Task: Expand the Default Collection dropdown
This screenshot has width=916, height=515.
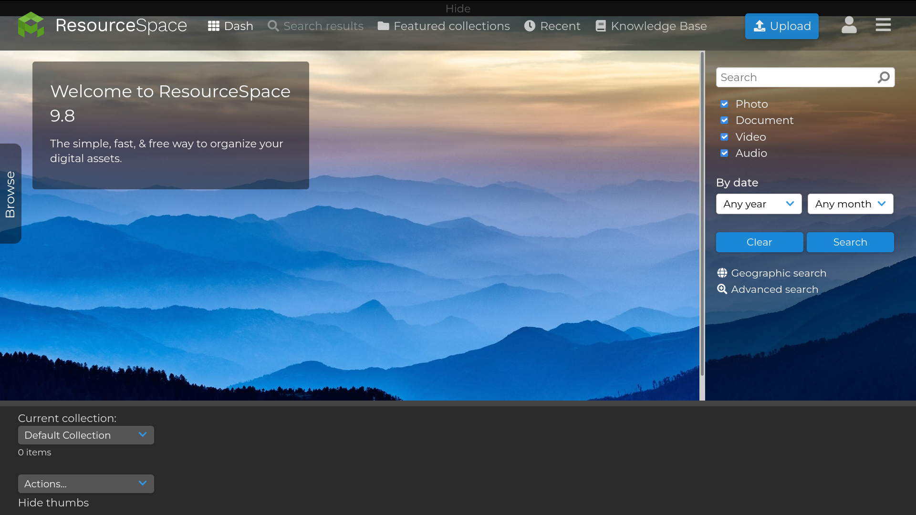Action: point(86,435)
